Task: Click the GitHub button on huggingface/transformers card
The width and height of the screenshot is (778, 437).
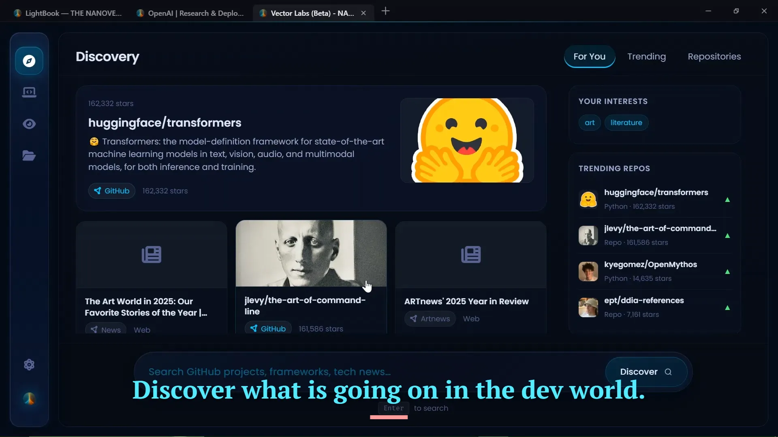Action: [112, 191]
